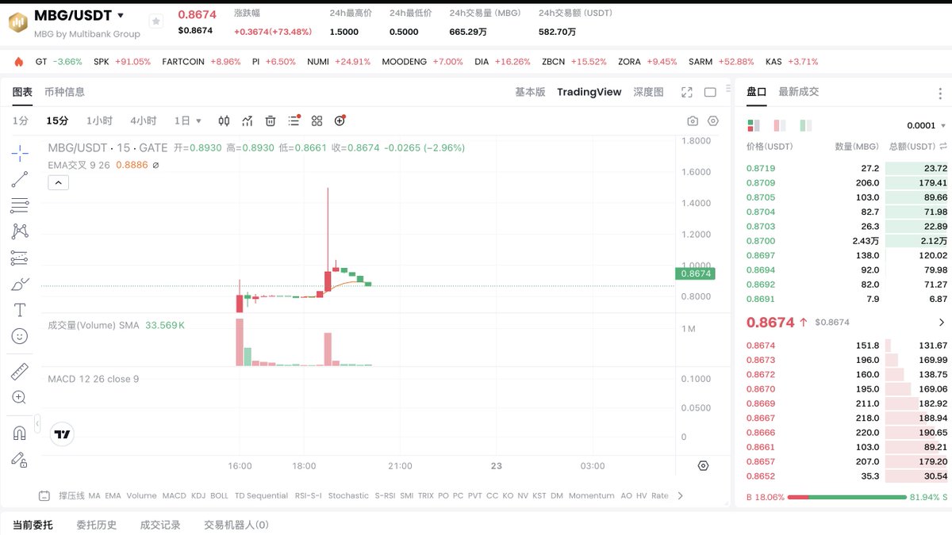
Task: Open the horizontal lines/Fibonacci tool
Action: (x=20, y=205)
